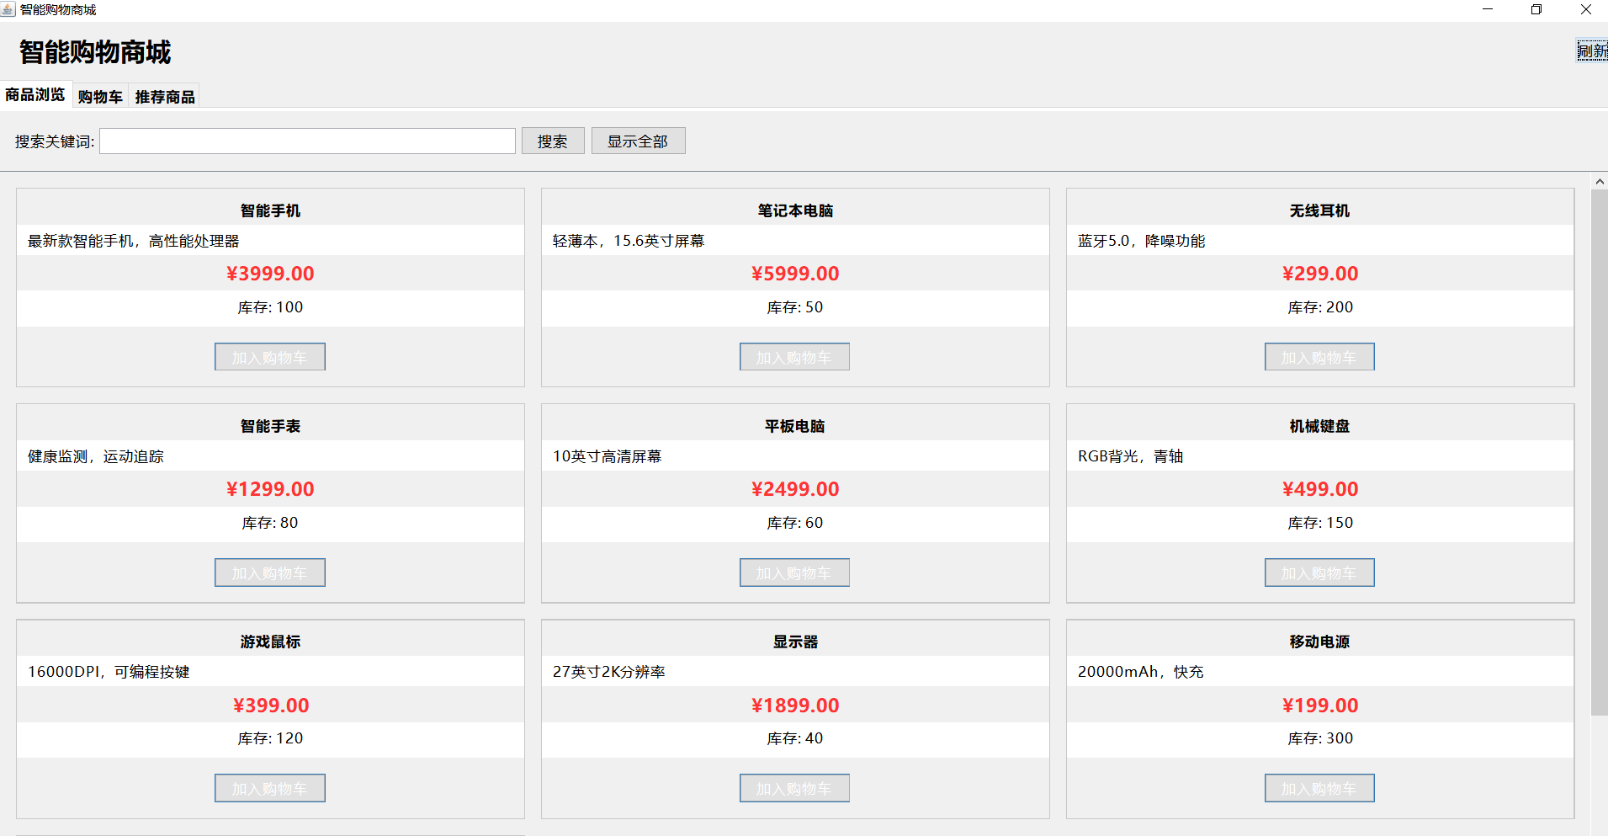
Task: Click the 刷新 button at top right
Action: click(x=1591, y=51)
